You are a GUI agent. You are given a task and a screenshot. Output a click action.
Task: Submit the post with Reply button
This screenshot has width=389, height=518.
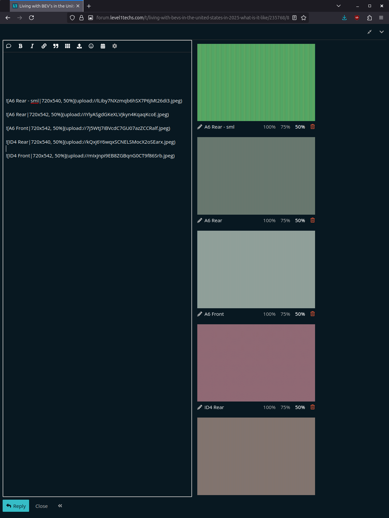click(16, 506)
